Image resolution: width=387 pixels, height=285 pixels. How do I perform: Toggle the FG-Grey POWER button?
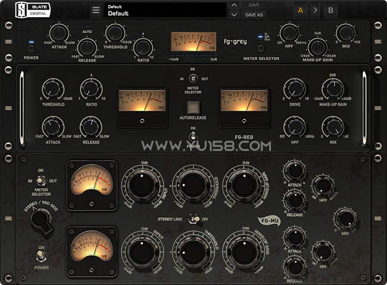tap(31, 48)
